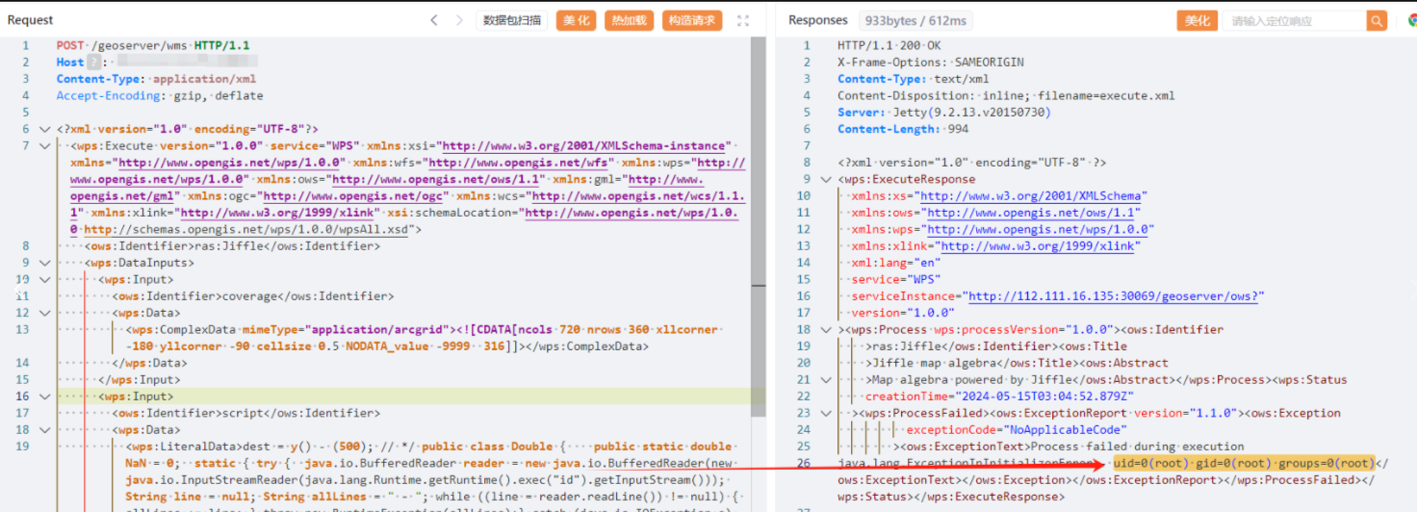Click the HTTP/1.1 200 OK status line
This screenshot has height=512, width=1417.
[x=889, y=45]
